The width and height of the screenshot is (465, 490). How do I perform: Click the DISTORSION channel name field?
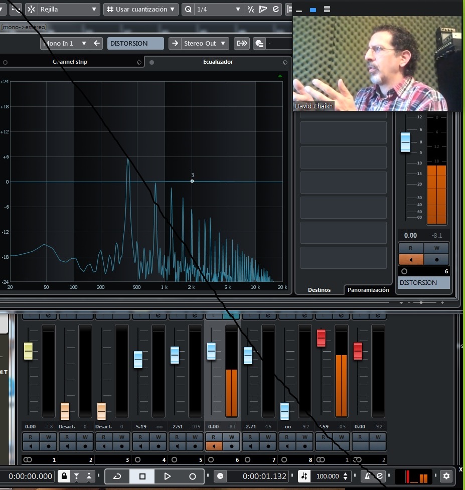pos(135,44)
